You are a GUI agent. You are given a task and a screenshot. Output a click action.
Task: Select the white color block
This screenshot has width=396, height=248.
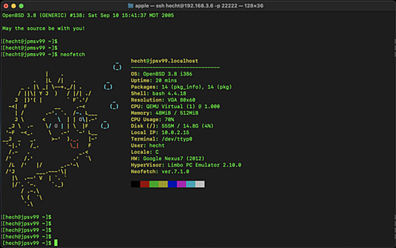pos(200,184)
